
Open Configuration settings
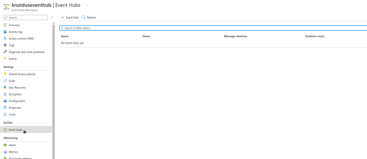(x=17, y=101)
